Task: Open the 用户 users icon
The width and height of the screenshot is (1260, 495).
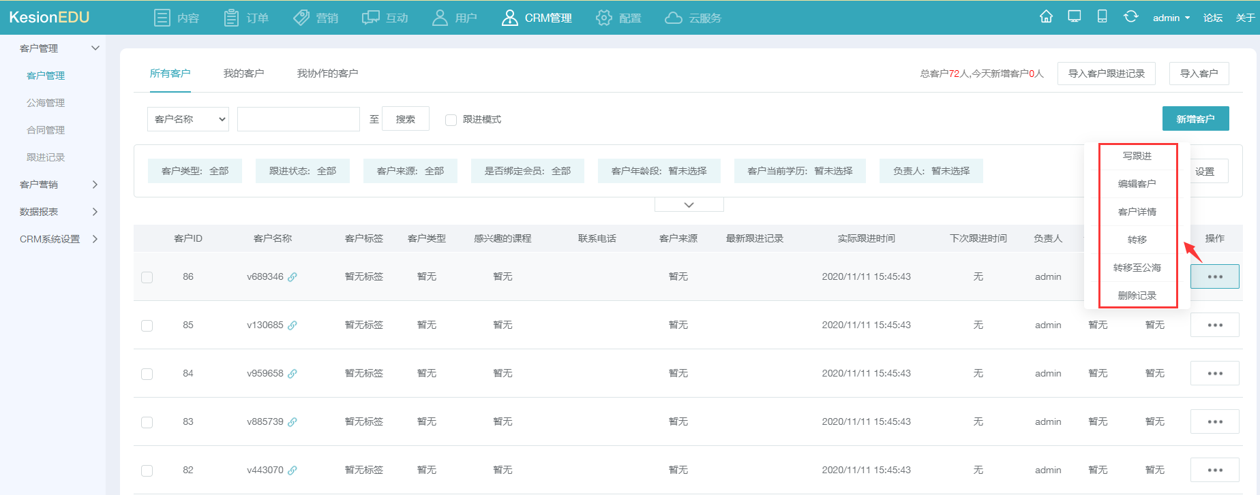Action: 440,18
